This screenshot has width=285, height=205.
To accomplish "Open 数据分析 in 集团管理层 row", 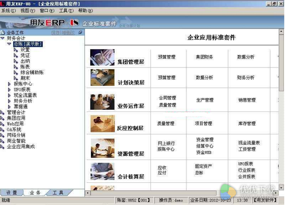I will point(246,57).
